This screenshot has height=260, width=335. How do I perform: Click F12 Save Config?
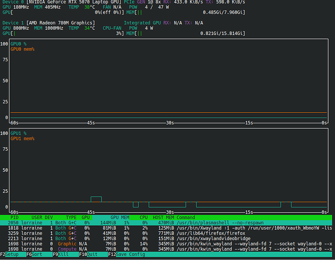point(127,254)
